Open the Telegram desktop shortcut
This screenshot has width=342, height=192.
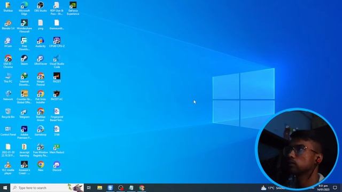24,113
